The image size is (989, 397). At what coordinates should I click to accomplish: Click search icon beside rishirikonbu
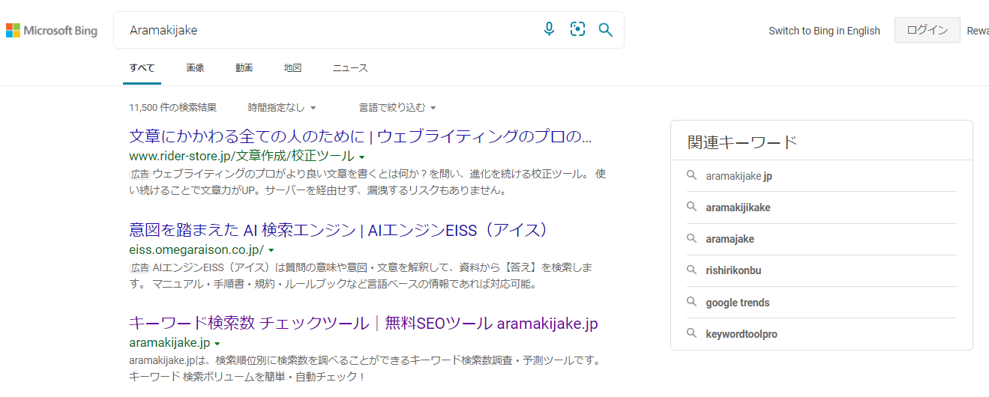click(692, 270)
